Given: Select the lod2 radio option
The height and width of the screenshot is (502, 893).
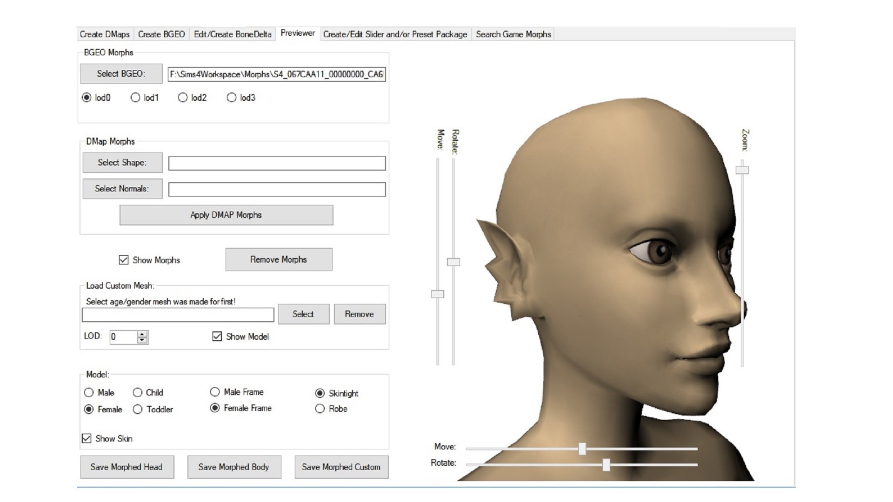Looking at the screenshot, I should [x=182, y=98].
